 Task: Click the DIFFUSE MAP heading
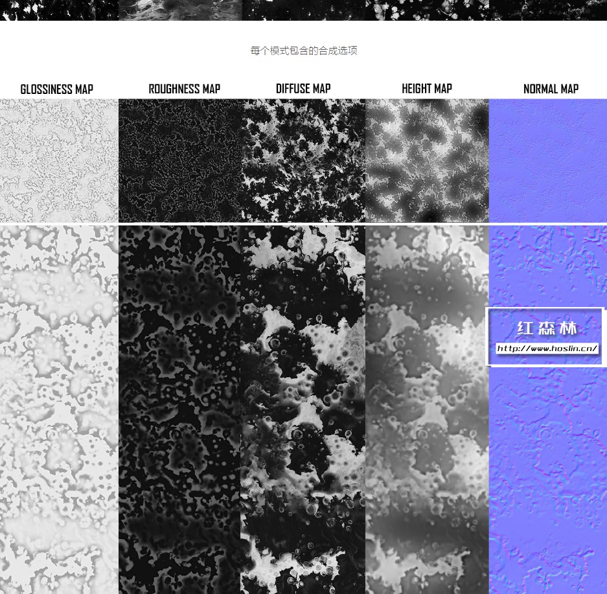pyautogui.click(x=303, y=89)
